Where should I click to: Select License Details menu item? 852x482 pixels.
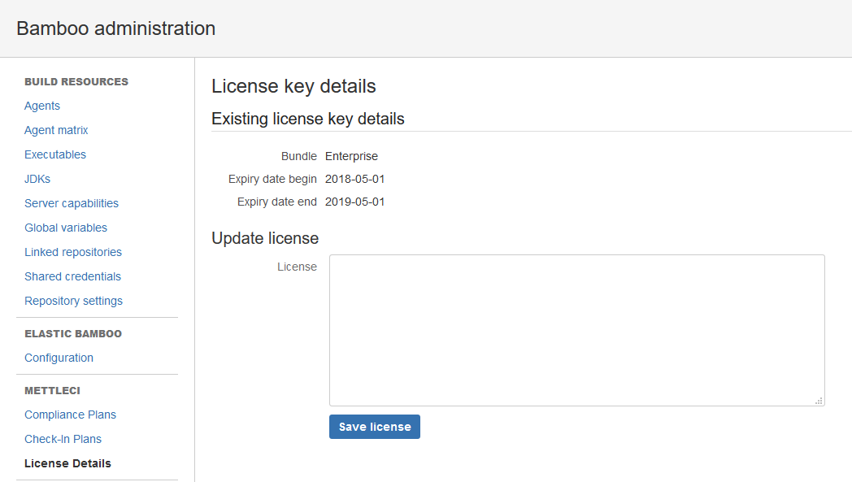[x=67, y=463]
